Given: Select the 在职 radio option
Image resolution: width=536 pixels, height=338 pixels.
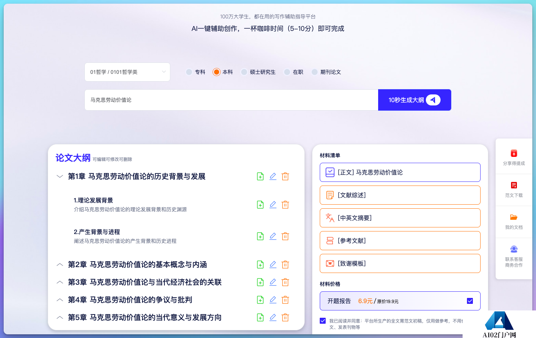Looking at the screenshot, I should click(x=287, y=72).
